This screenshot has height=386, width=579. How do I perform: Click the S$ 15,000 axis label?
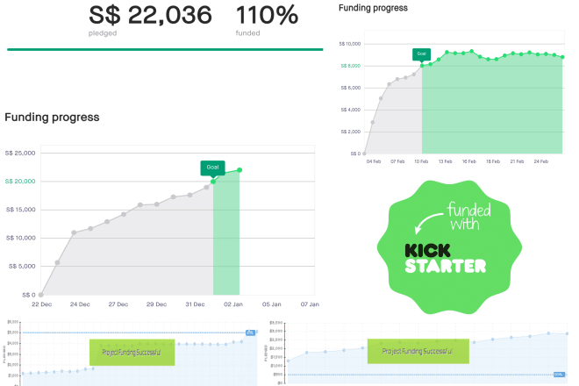pyautogui.click(x=21, y=210)
